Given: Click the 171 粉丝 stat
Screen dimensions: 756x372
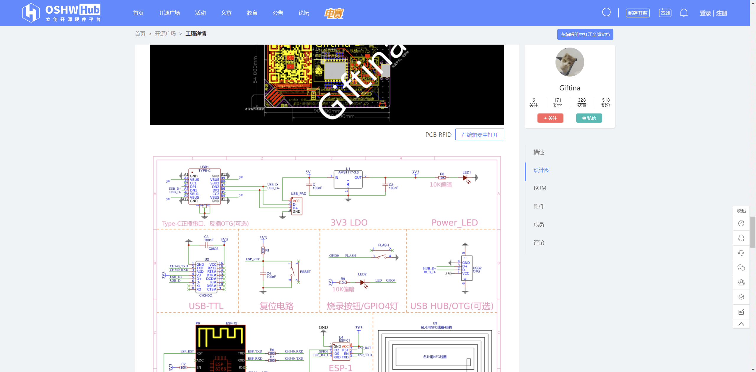Looking at the screenshot, I should (558, 103).
